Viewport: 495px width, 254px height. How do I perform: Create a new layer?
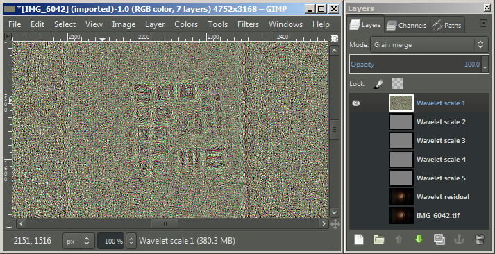[359, 239]
